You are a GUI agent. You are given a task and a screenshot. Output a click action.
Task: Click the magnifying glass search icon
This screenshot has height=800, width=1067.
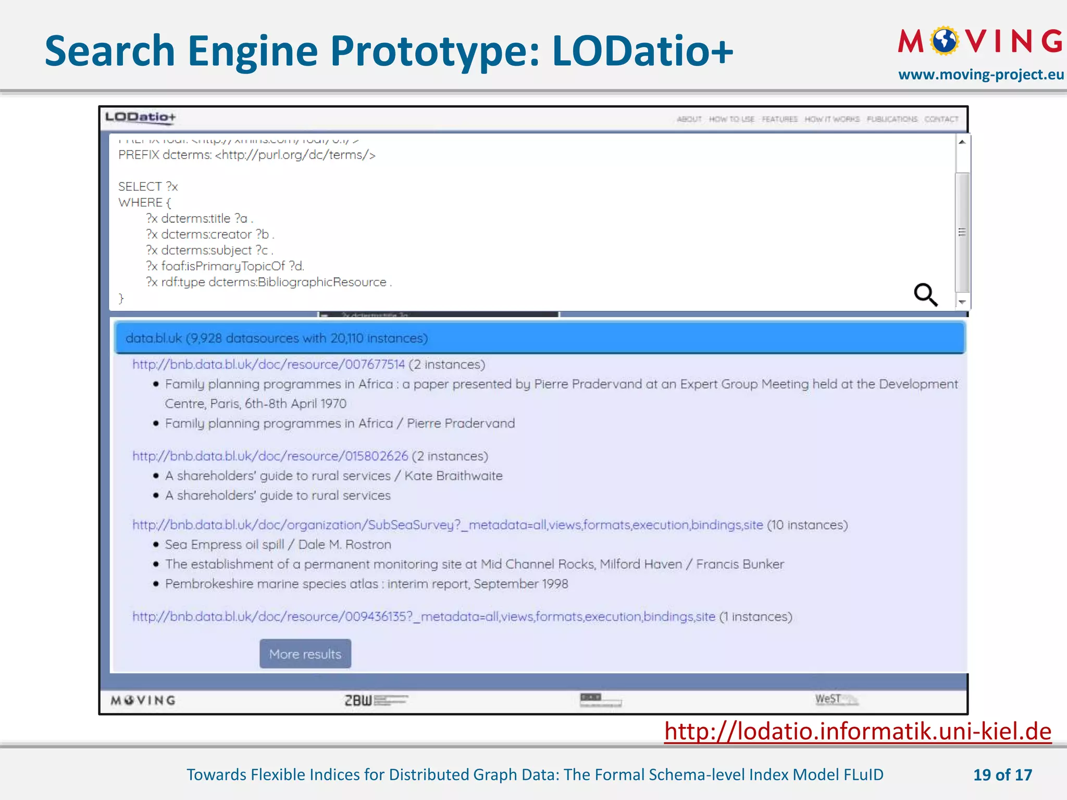click(926, 295)
